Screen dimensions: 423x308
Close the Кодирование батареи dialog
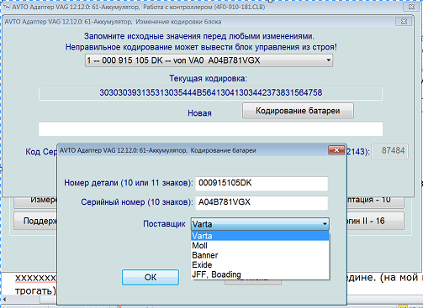[336, 150]
